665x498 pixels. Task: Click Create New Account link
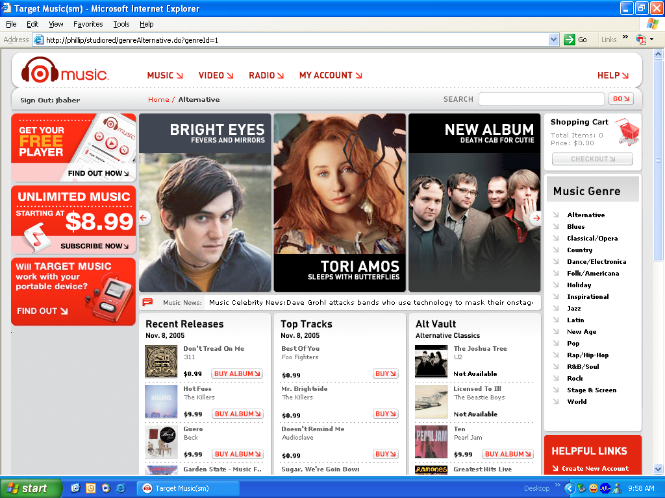pyautogui.click(x=595, y=468)
